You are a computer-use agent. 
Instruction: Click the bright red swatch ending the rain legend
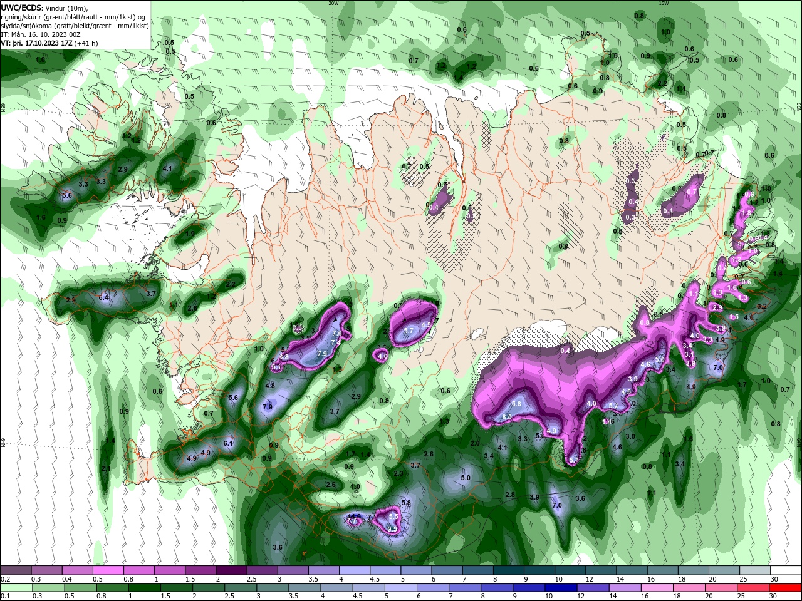pyautogui.click(x=785, y=588)
